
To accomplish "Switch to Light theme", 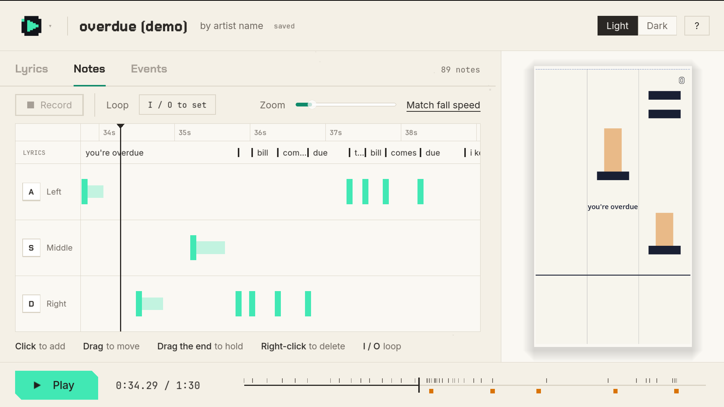I will (x=617, y=26).
